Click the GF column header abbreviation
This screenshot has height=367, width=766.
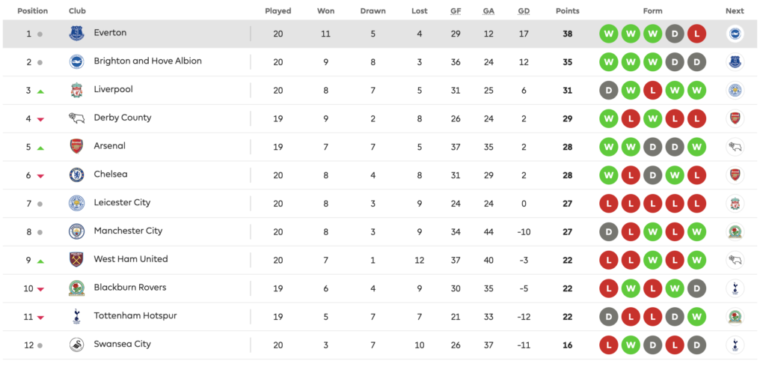coord(456,10)
